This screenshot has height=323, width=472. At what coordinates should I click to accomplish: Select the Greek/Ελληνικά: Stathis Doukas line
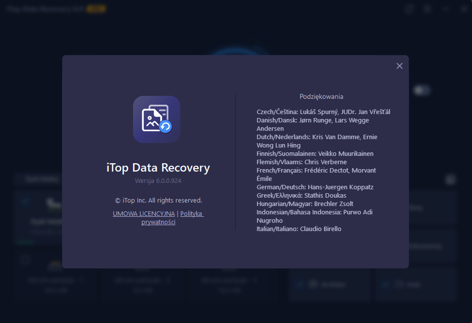[x=302, y=195]
